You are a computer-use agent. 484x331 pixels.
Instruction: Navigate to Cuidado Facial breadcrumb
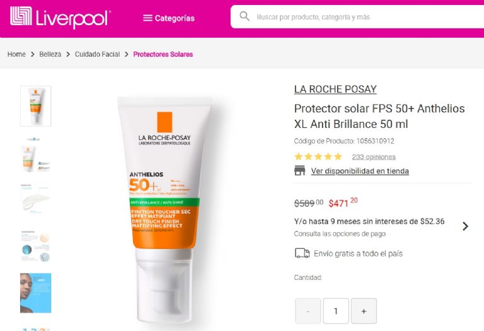click(x=97, y=54)
